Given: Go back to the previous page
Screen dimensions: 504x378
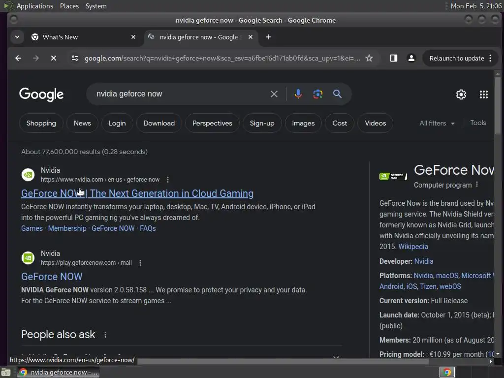Looking at the screenshot, I should [18, 58].
